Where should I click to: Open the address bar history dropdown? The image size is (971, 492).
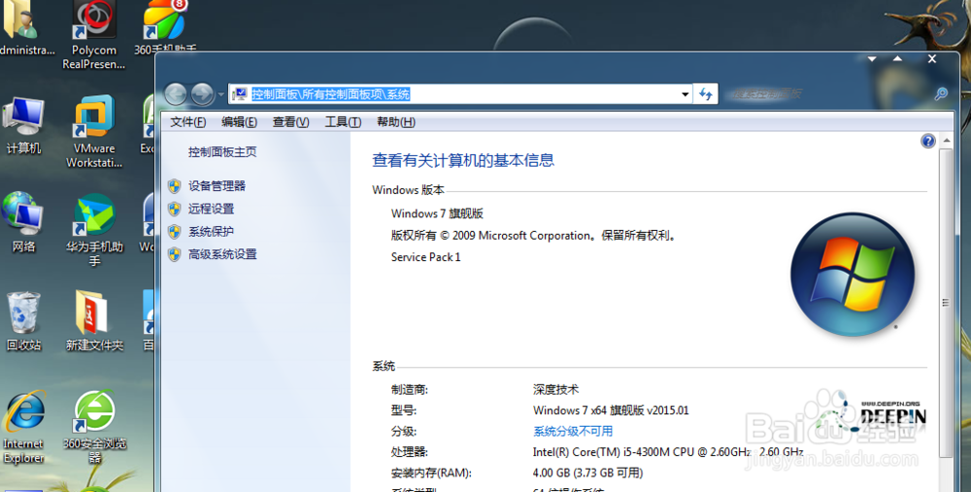[685, 94]
